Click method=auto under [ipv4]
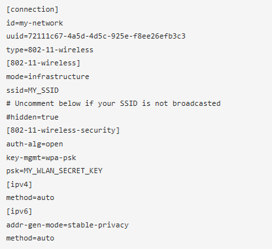272x249 pixels. tap(30, 198)
